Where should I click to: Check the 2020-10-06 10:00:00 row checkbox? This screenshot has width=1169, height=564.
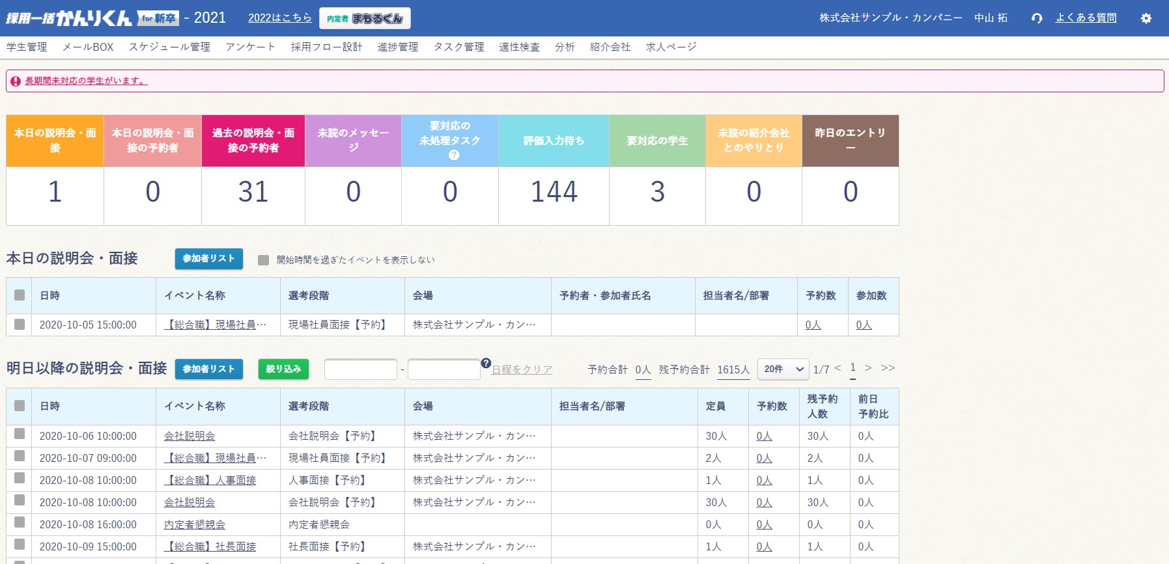point(20,434)
